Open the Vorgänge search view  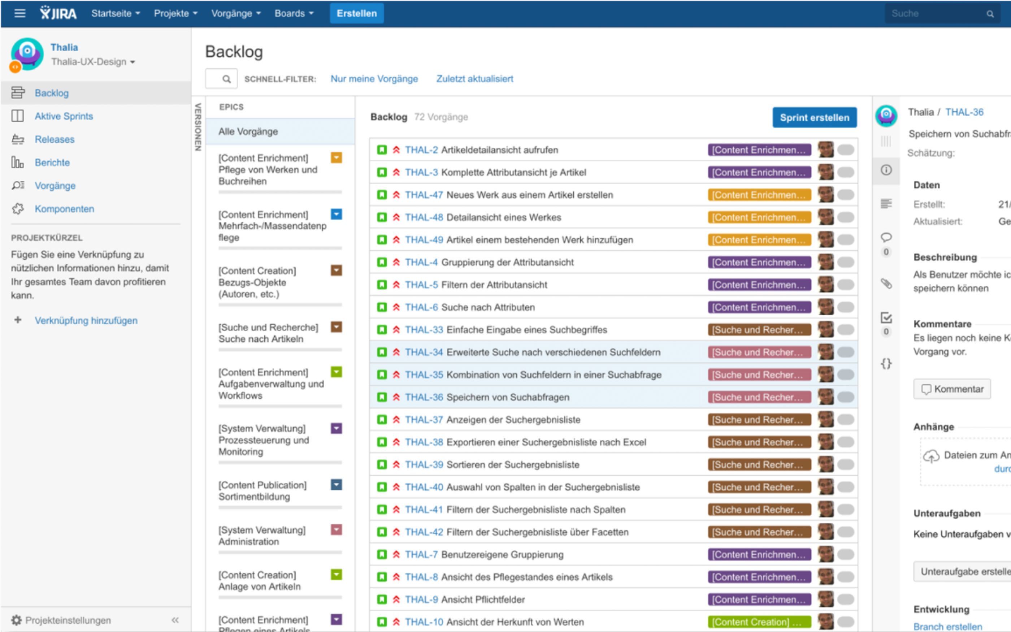point(55,186)
